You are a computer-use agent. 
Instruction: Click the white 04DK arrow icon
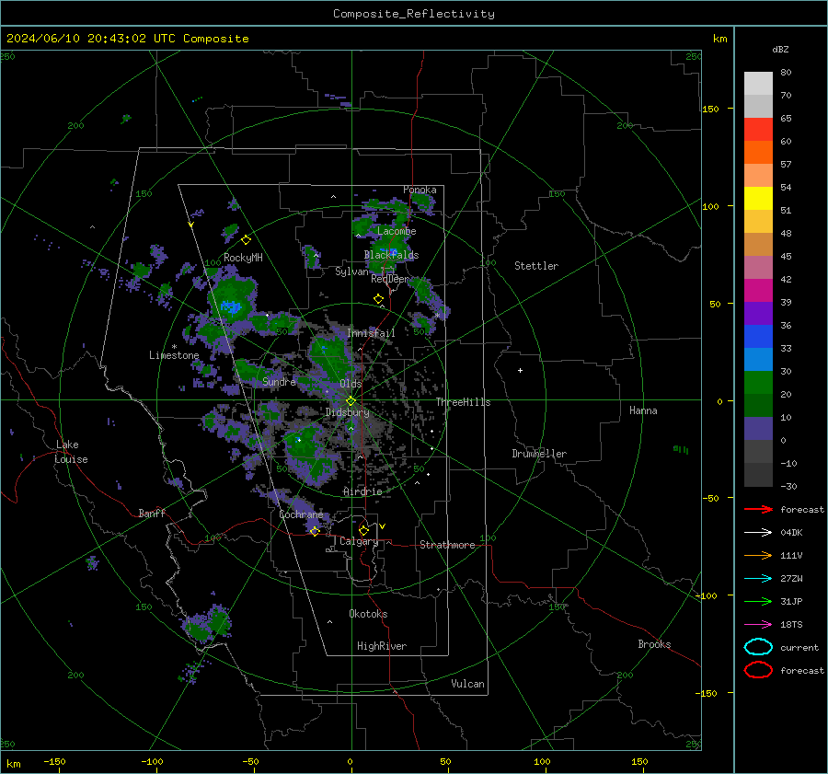(x=758, y=532)
